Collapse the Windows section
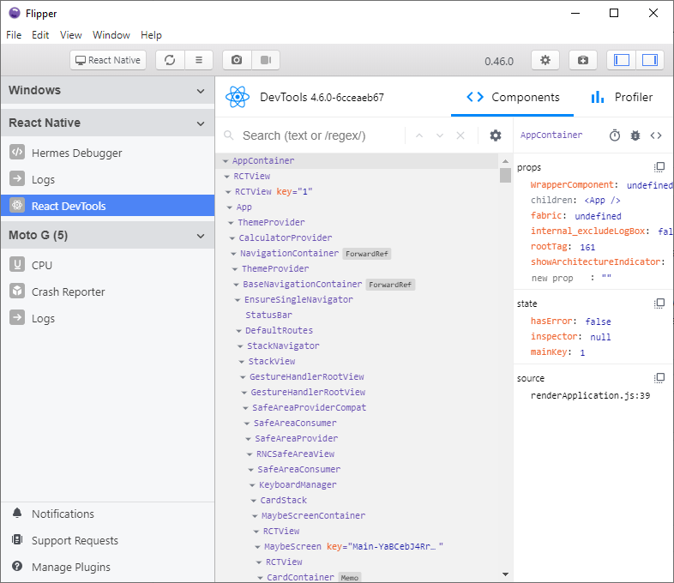Screen dimensions: 674x583 [x=201, y=91]
